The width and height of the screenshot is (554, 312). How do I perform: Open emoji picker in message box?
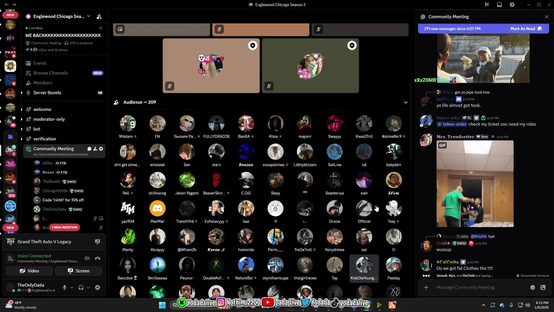click(532, 287)
